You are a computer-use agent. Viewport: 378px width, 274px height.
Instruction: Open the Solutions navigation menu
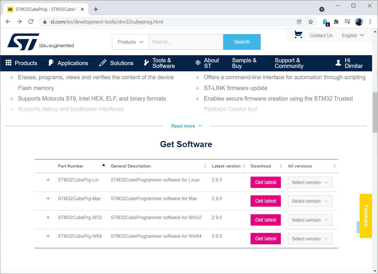click(x=116, y=63)
